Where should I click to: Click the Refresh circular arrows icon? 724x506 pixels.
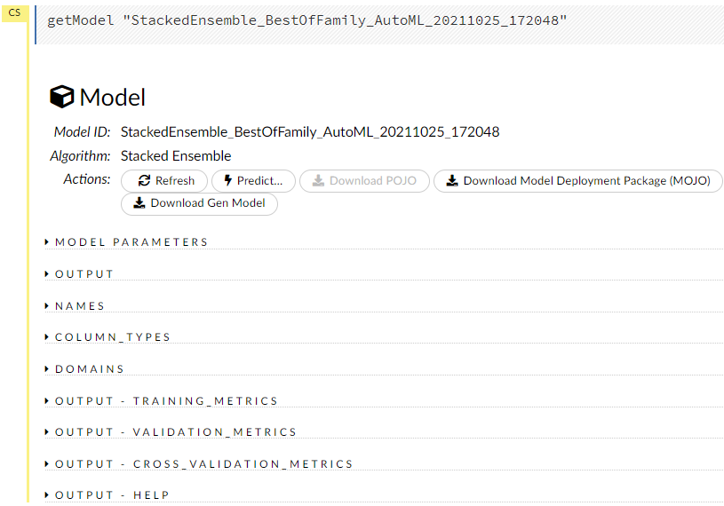(x=144, y=181)
